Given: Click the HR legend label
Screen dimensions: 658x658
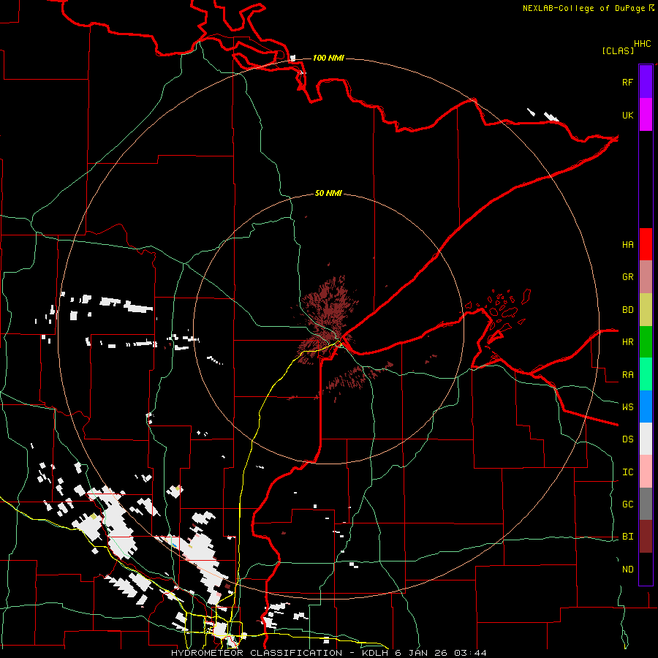Looking at the screenshot, I should 627,342.
